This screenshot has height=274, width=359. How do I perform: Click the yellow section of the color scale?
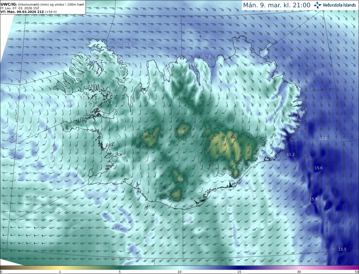pyautogui.click(x=60, y=268)
